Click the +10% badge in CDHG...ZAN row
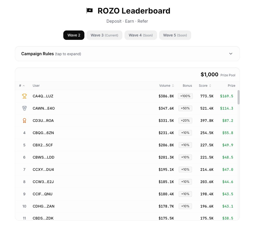 click(185, 206)
